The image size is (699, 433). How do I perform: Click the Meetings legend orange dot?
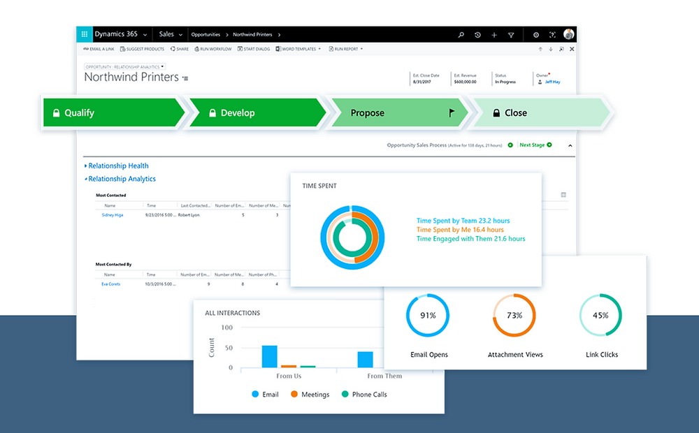click(x=294, y=395)
